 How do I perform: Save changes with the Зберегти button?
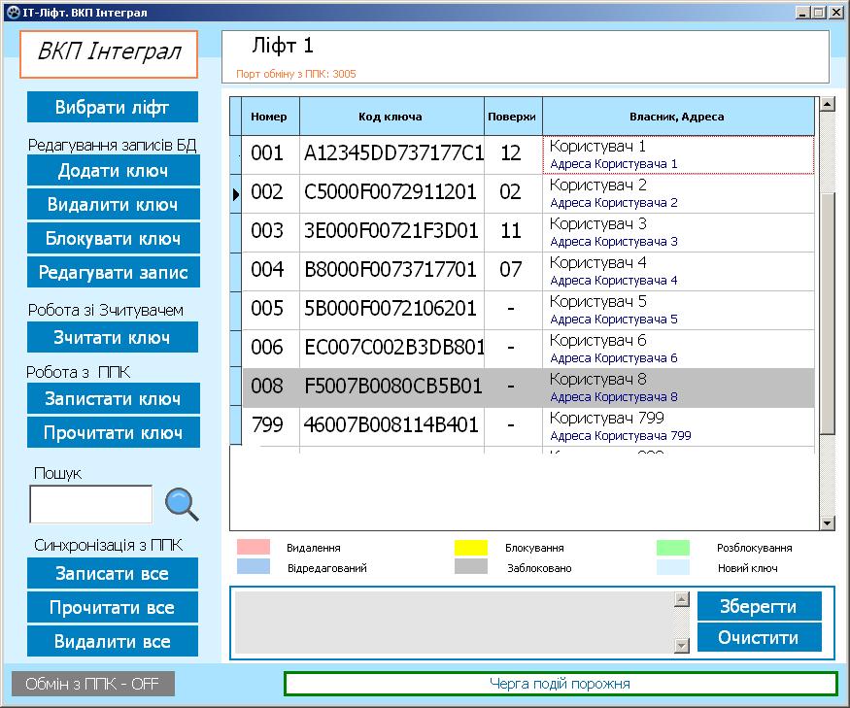click(x=759, y=606)
